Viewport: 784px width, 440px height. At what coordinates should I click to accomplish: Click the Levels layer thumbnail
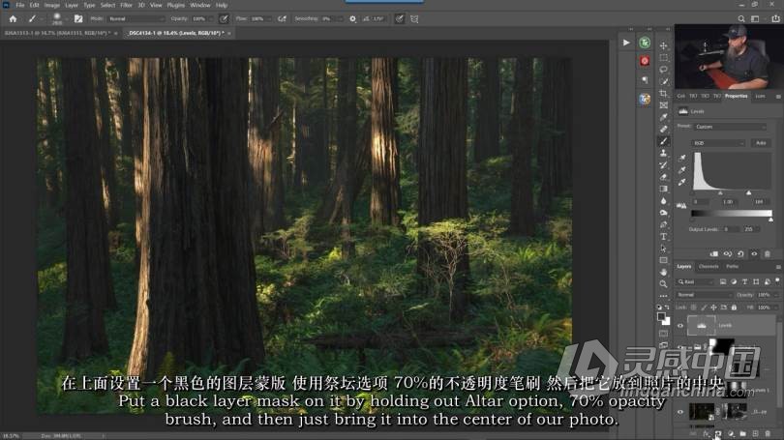pos(699,326)
